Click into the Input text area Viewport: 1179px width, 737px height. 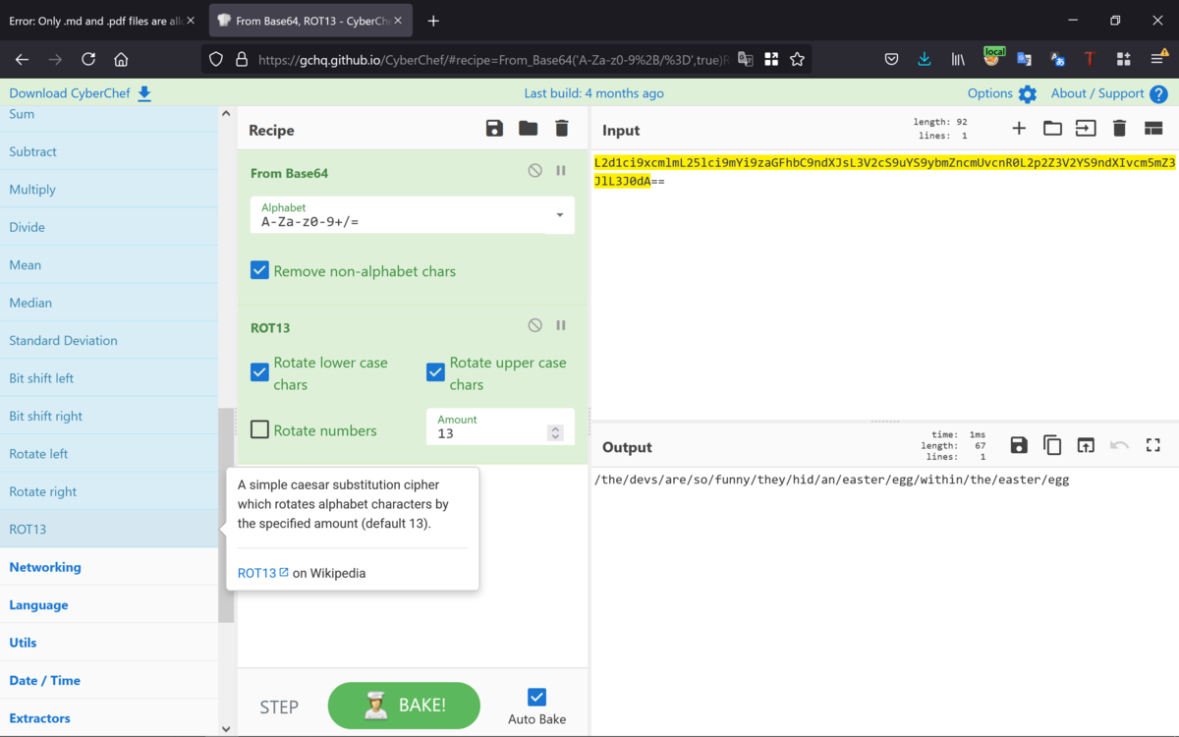[x=884, y=285]
